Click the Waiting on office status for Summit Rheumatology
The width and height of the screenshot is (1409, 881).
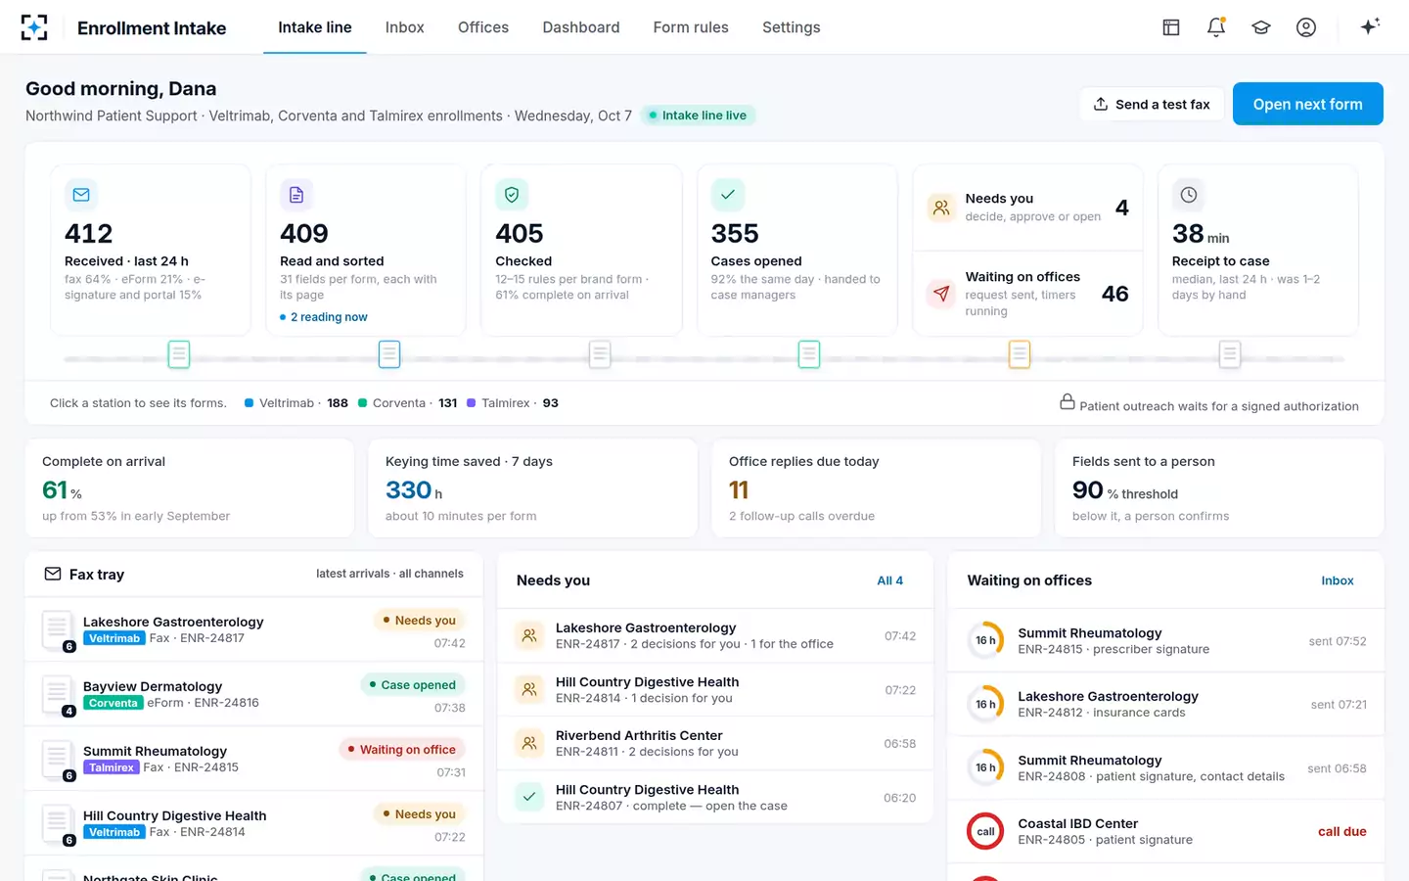click(x=401, y=750)
